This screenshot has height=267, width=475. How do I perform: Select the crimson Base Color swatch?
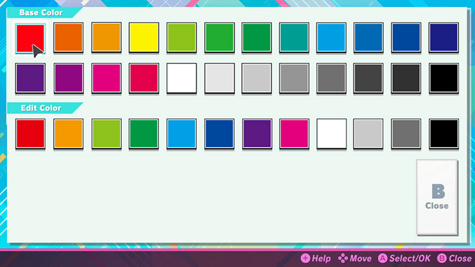coord(144,78)
